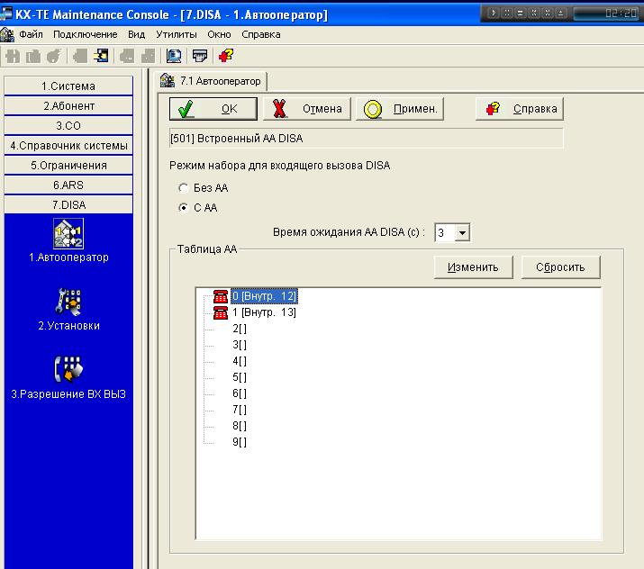Open the Файл menu
Image resolution: width=644 pixels, height=569 pixels.
coord(31,34)
